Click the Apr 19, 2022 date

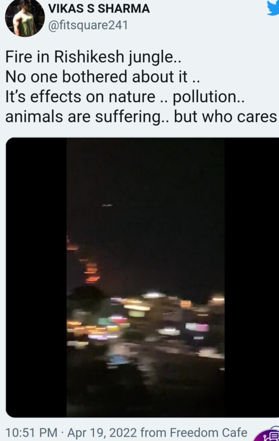[x=102, y=432]
